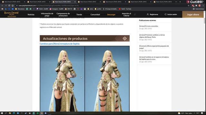Screen dimensions: 206x115
Task: Open File Explorer from the taskbar
Action: click(x=10, y=113)
